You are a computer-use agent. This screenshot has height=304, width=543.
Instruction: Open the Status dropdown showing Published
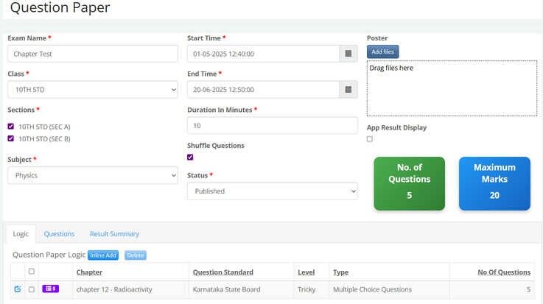click(272, 191)
